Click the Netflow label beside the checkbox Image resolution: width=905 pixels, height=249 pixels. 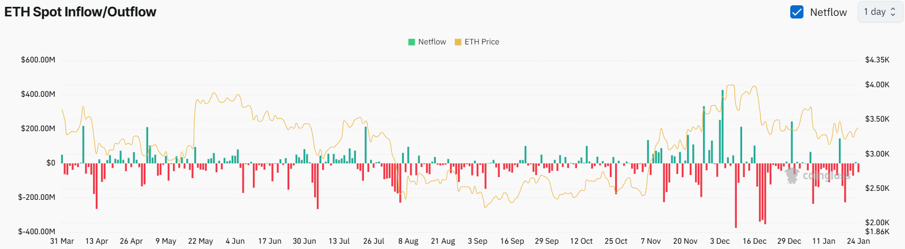coord(828,12)
